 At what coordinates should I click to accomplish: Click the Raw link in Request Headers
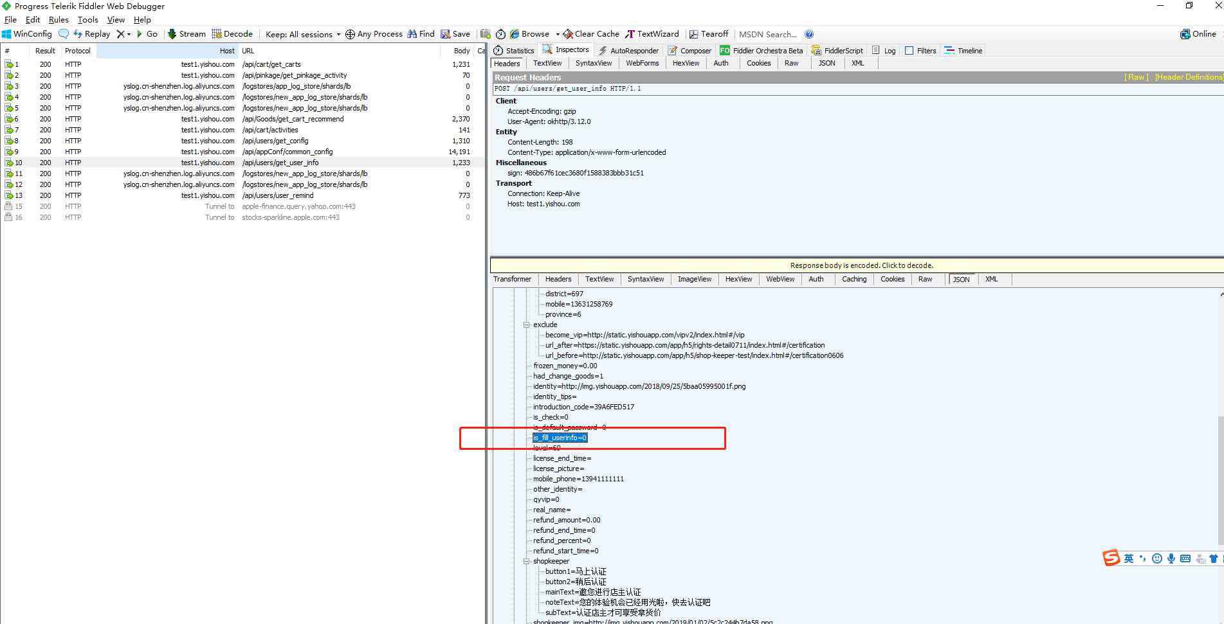[1136, 77]
